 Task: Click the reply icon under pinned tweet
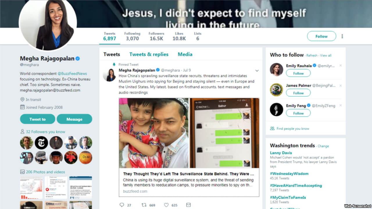coord(122,205)
